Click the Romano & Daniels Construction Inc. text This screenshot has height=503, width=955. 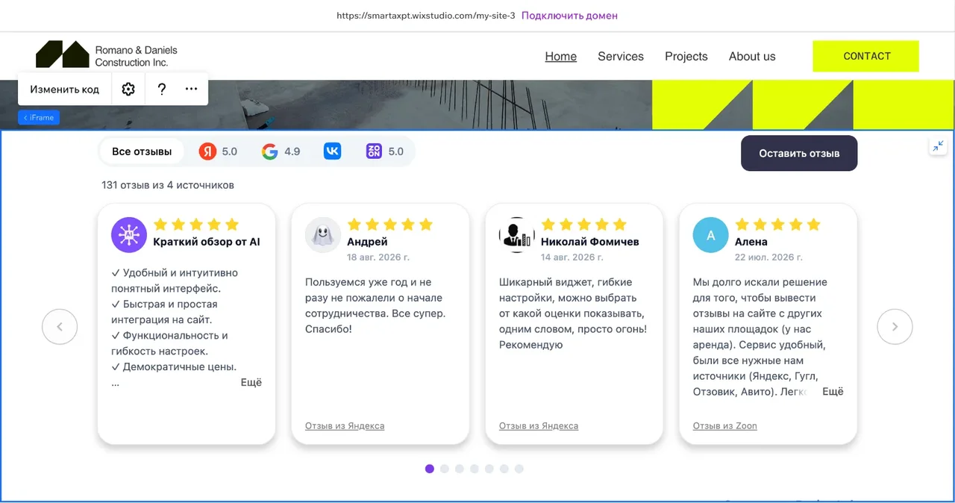pos(136,56)
